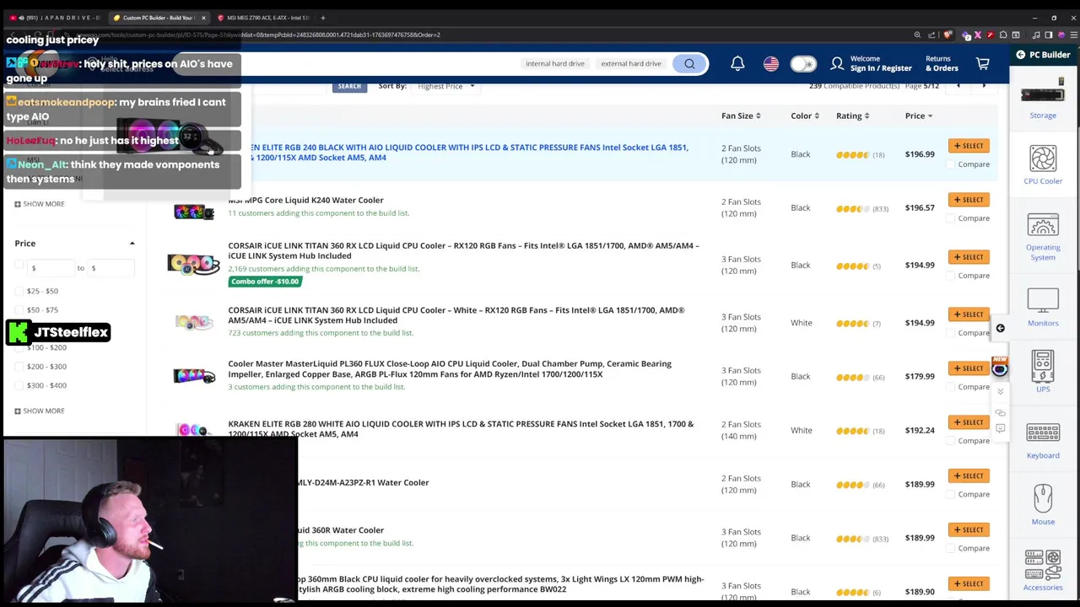The height and width of the screenshot is (607, 1080).
Task: Click the floating feedback chat icon
Action: [x=1000, y=428]
